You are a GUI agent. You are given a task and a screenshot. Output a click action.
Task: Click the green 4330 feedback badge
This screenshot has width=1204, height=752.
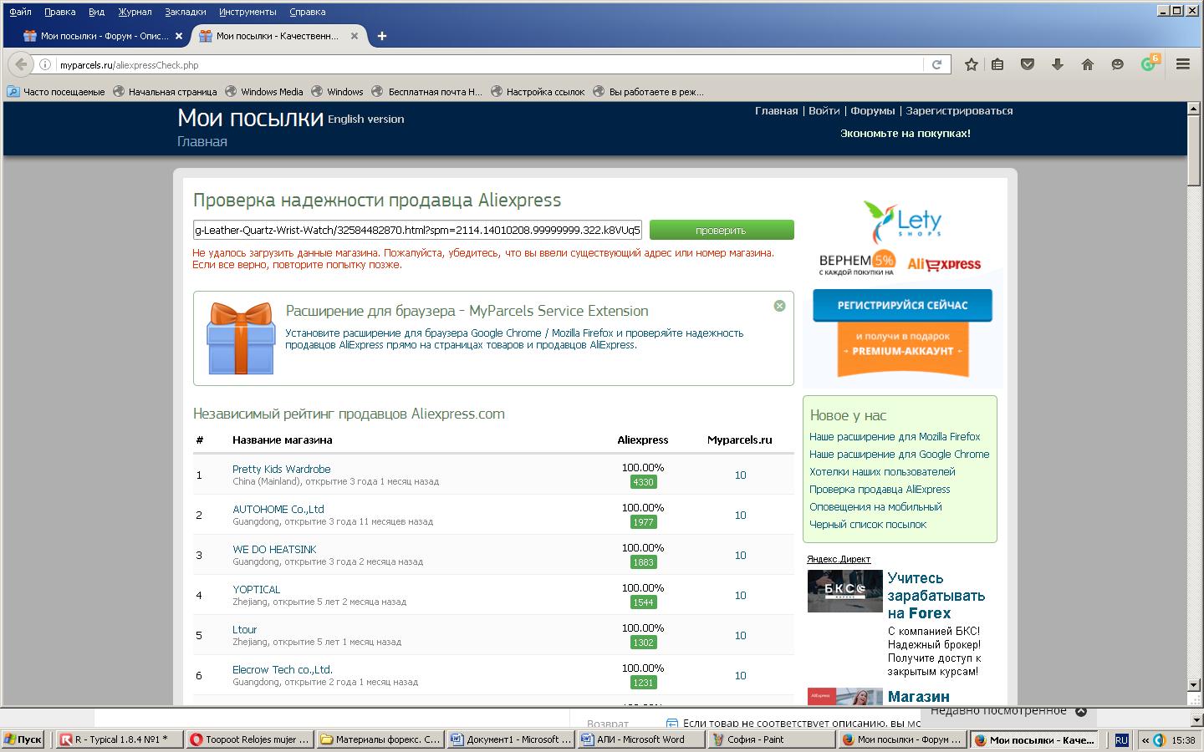643,482
